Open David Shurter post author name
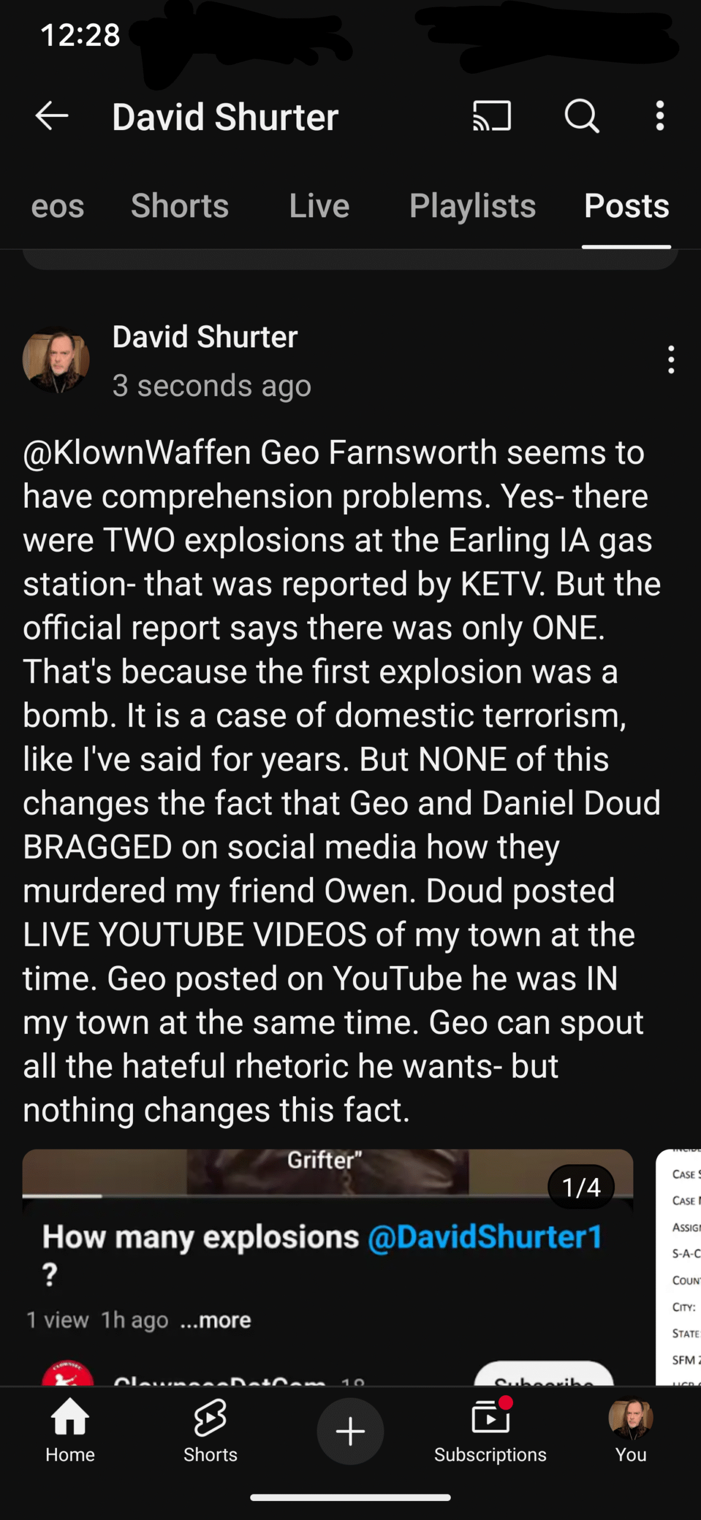Screen dimensions: 701x1520 pos(205,337)
